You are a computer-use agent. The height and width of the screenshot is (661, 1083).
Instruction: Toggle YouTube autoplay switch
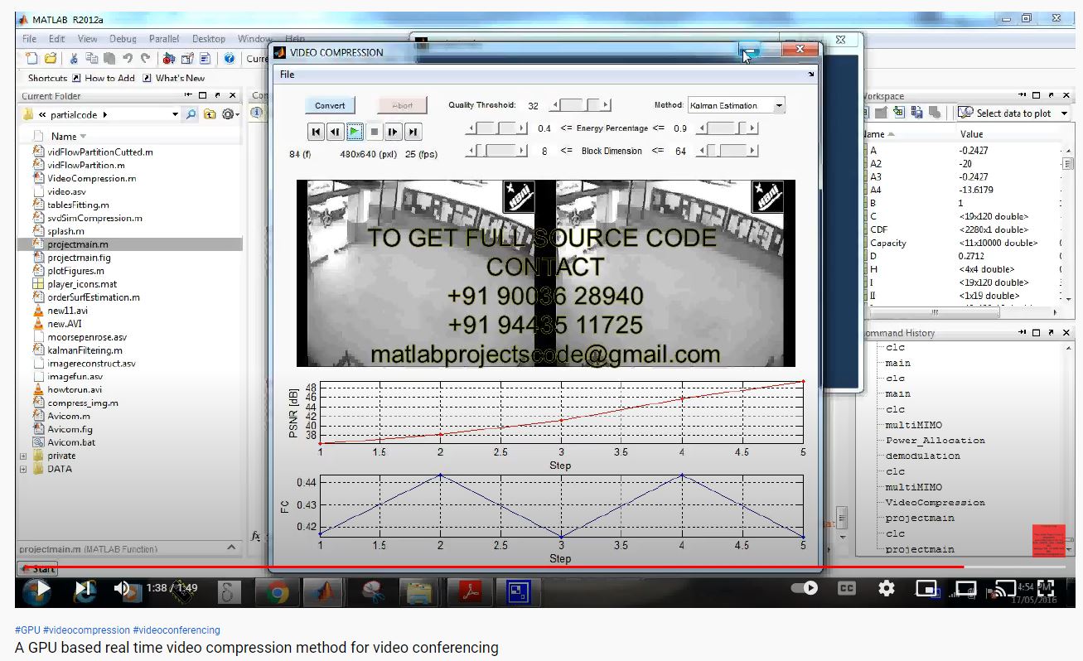[x=804, y=588]
